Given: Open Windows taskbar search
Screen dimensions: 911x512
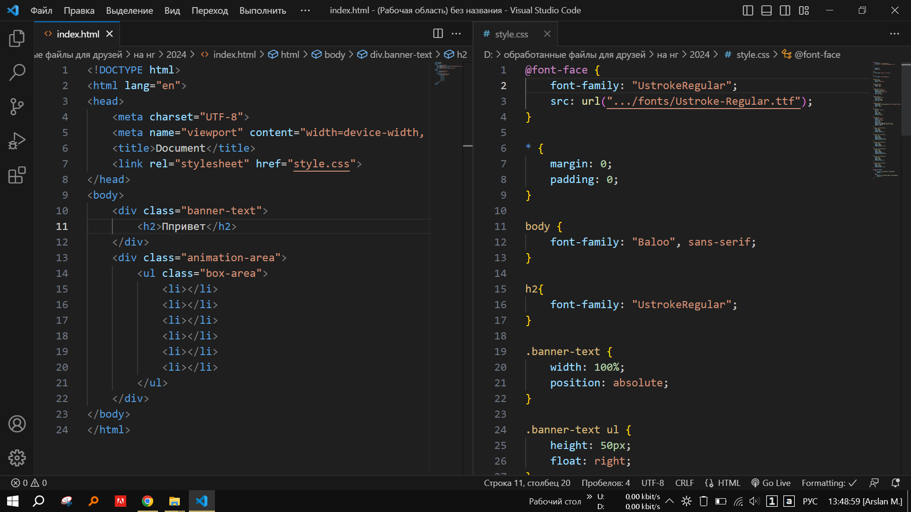Looking at the screenshot, I should click(38, 501).
